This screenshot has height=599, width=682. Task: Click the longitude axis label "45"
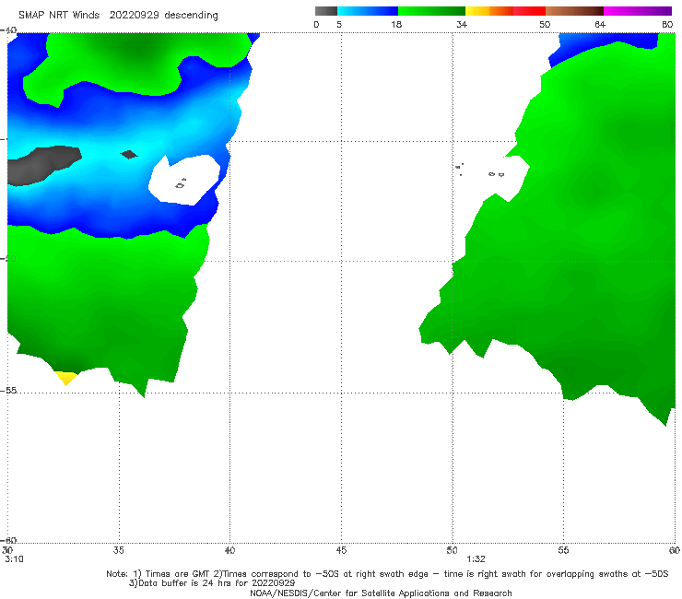(x=341, y=550)
